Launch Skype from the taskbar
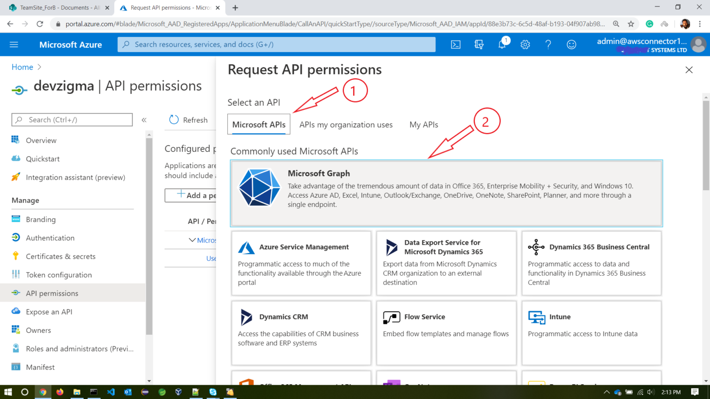Screen dimensions: 710x399 point(212,392)
